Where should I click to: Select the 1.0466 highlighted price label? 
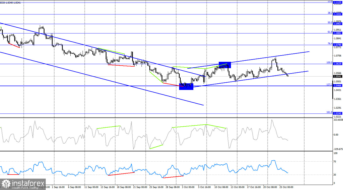[337, 86]
